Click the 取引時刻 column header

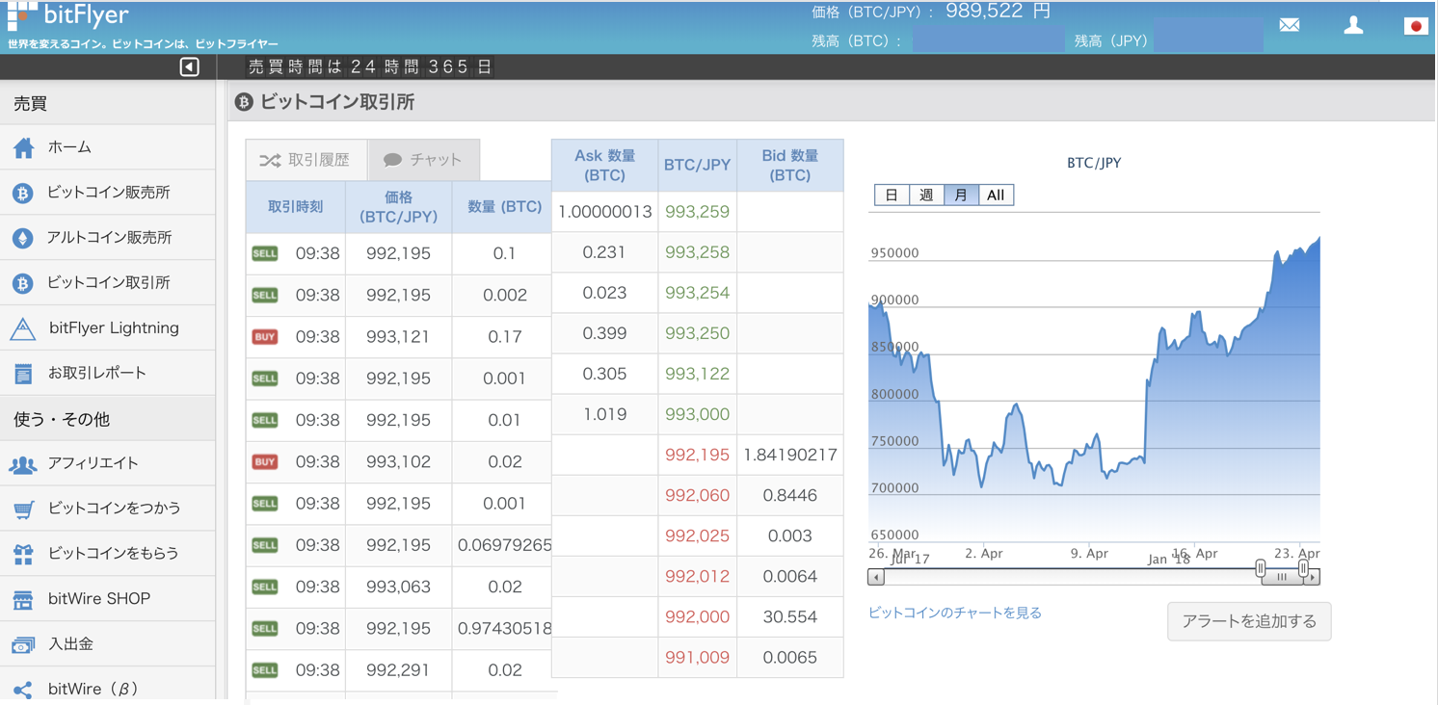click(295, 207)
